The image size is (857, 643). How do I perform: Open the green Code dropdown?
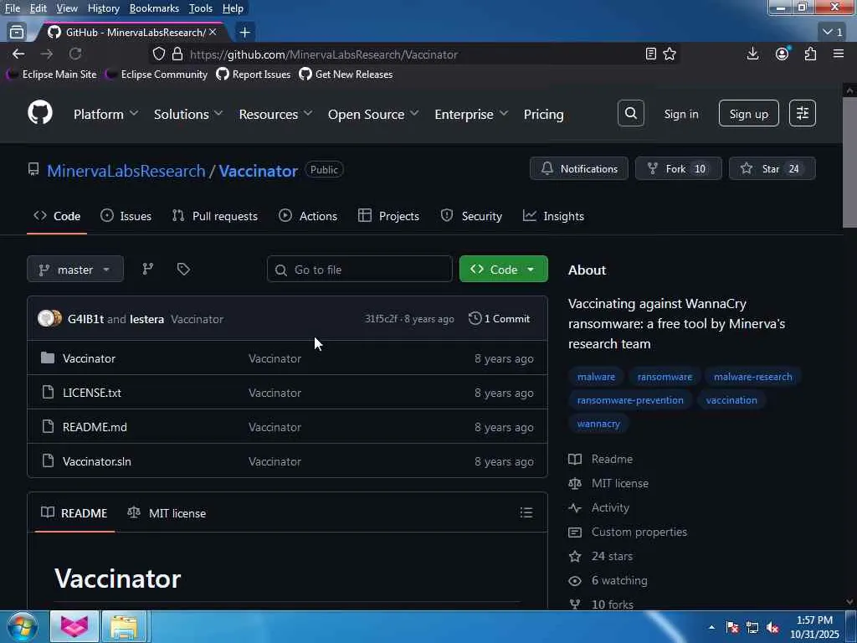pos(503,269)
